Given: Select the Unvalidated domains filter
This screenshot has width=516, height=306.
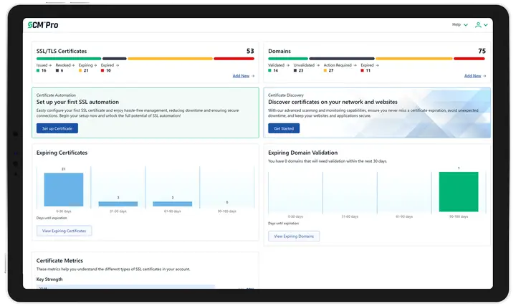Looking at the screenshot, I should 305,65.
